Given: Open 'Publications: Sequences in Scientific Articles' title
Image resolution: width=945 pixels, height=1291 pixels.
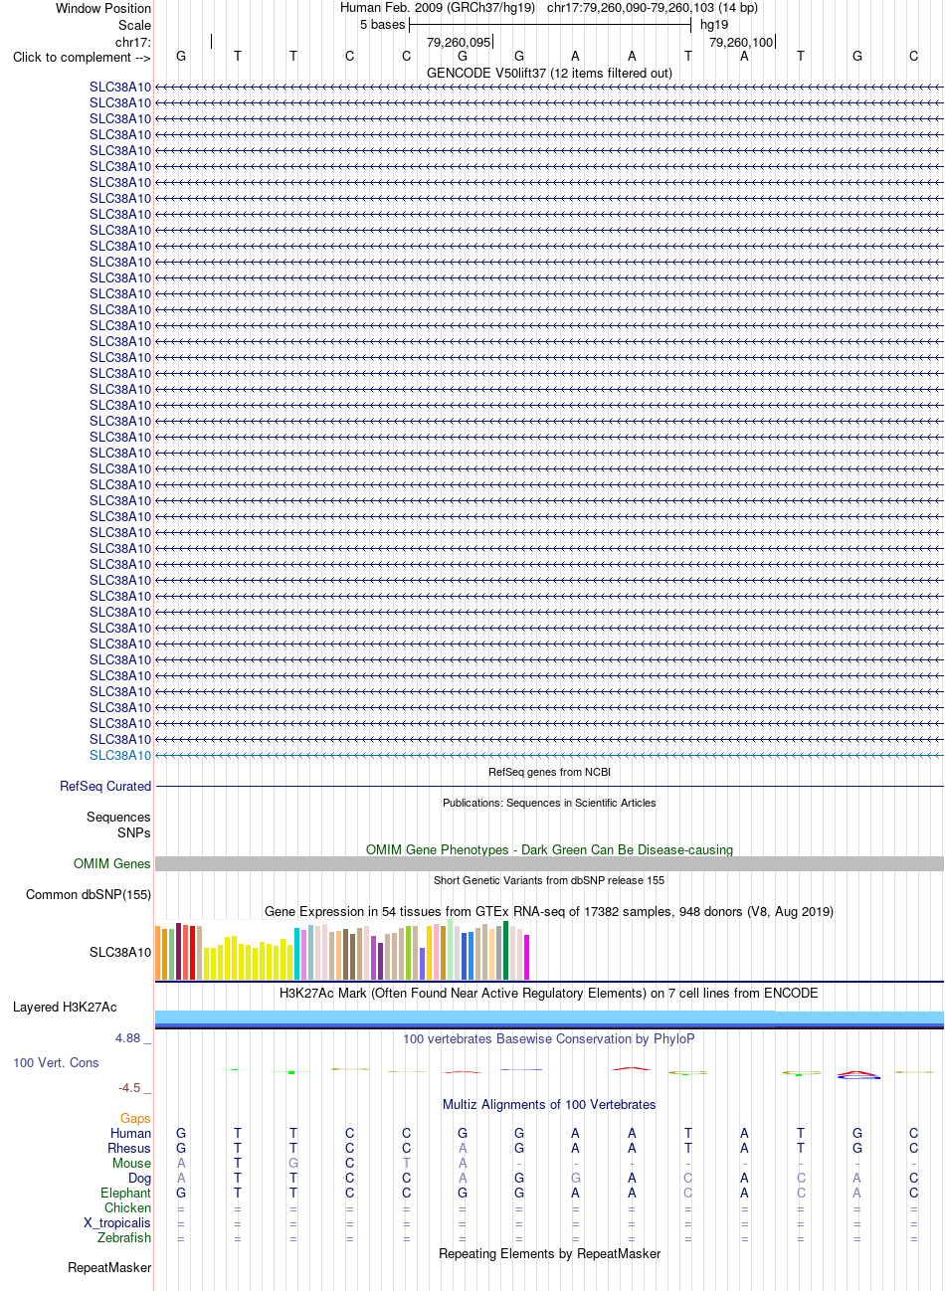Looking at the screenshot, I should pos(549,803).
